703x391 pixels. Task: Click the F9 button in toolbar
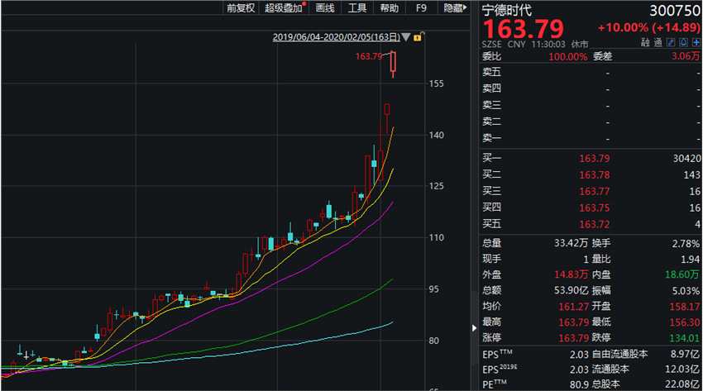(421, 8)
